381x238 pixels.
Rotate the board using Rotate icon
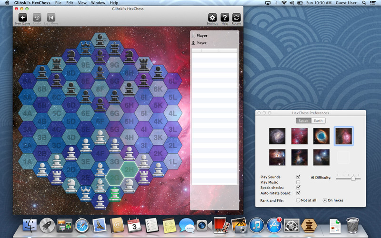pos(236,19)
